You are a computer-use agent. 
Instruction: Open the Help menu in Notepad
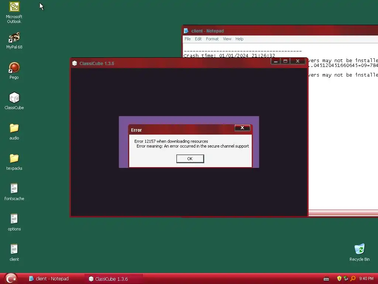[x=239, y=39]
